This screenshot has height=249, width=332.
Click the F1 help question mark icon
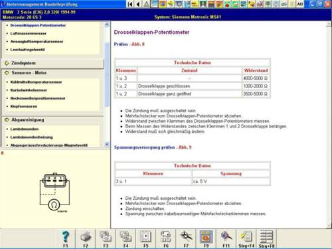point(66,237)
